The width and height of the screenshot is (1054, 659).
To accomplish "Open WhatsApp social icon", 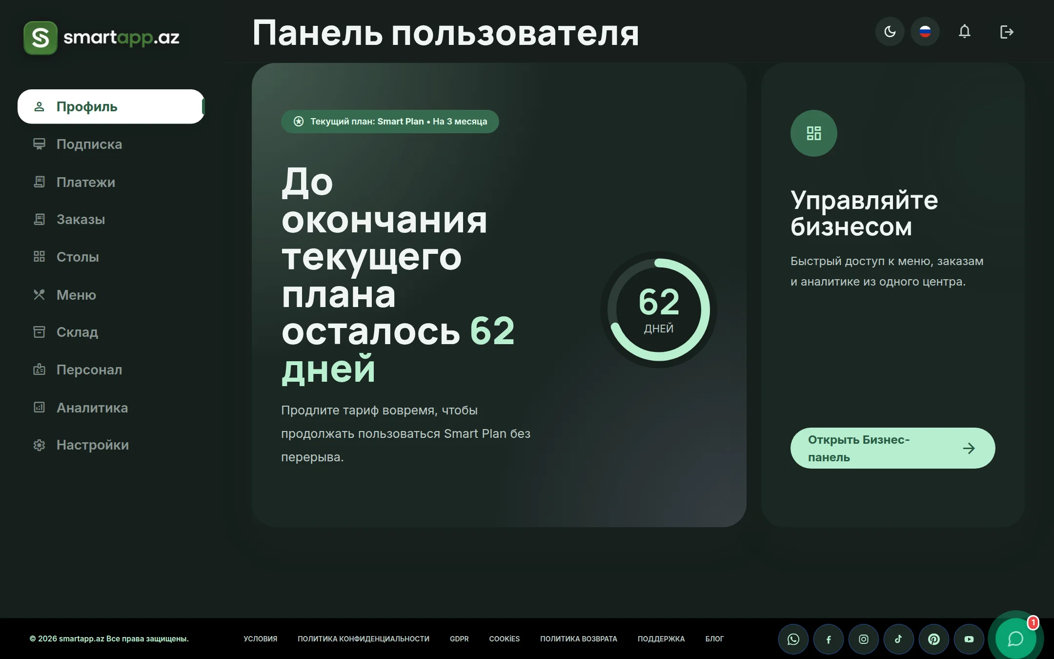I will pos(793,639).
